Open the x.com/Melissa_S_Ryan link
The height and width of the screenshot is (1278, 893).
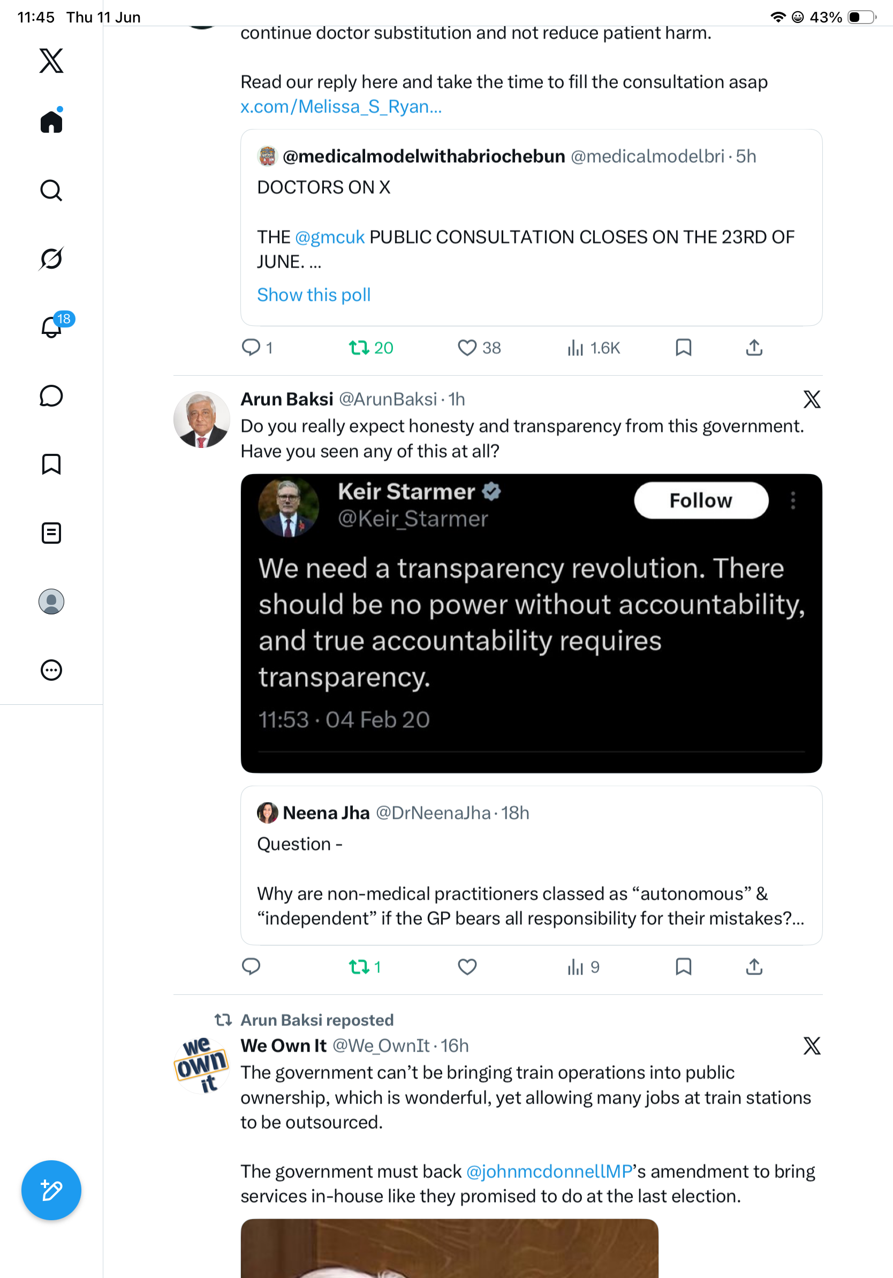pyautogui.click(x=340, y=107)
